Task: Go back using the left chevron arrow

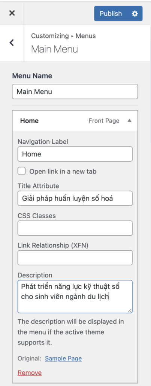Action: (x=12, y=43)
